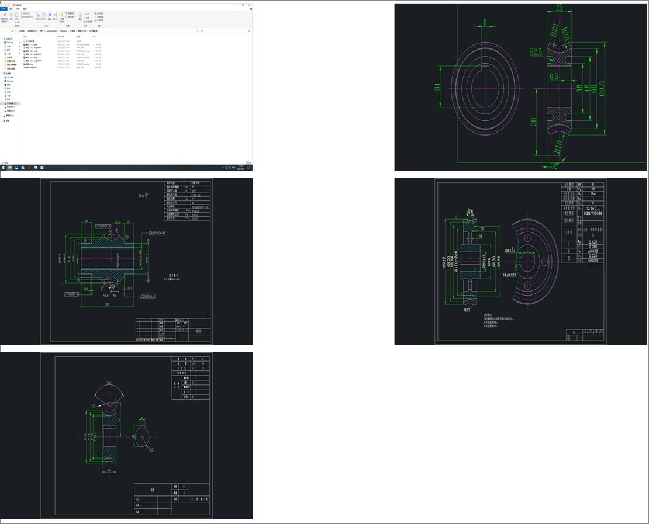Click the Pin to Quick access ribbon icon
The image size is (649, 524).
coord(5,15)
